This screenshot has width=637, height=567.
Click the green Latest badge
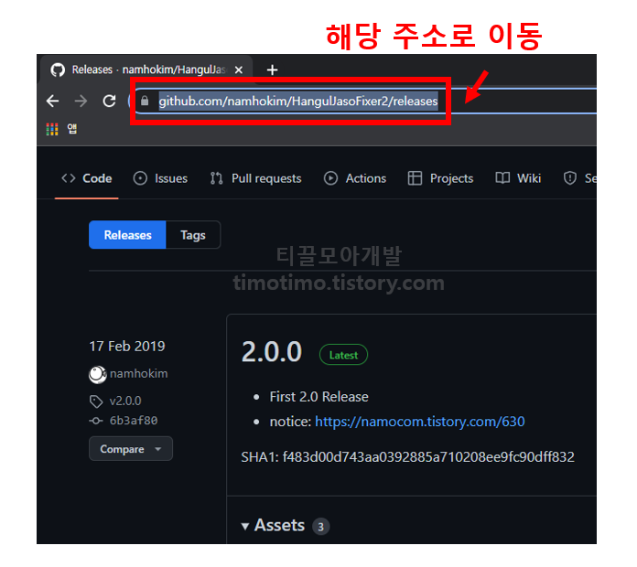[343, 355]
